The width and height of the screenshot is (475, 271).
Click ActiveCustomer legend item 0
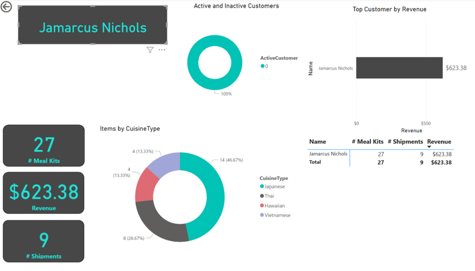click(265, 66)
